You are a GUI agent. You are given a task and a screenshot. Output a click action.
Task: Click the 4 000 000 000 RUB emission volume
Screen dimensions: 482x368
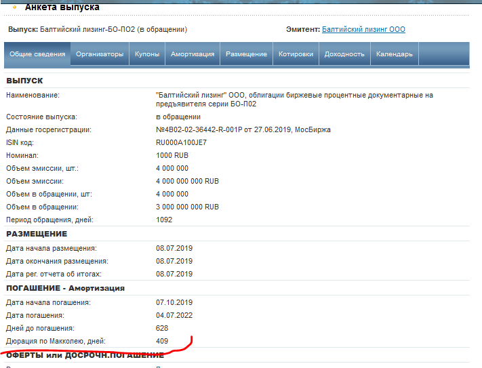187,181
